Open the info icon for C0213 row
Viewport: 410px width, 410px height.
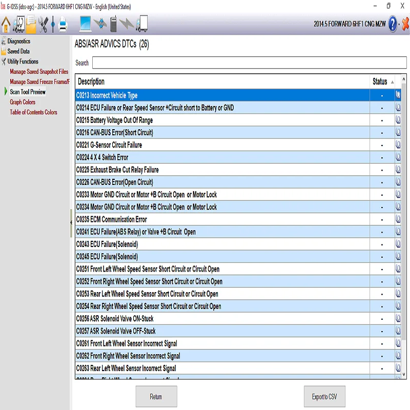click(x=398, y=95)
